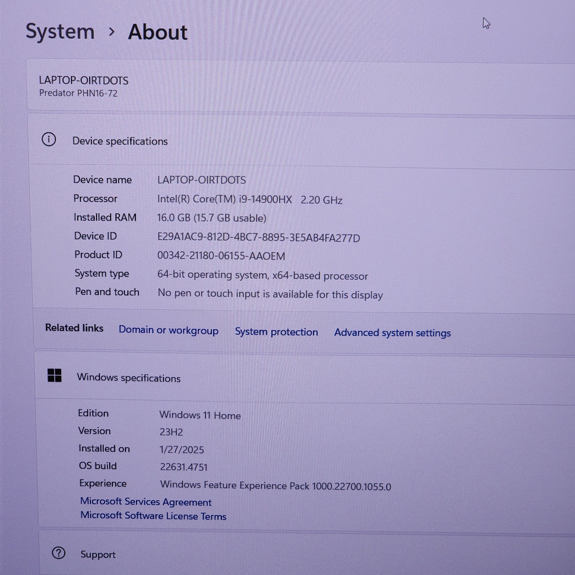Click the About page title
Viewport: 575px width, 575px height.
click(158, 32)
